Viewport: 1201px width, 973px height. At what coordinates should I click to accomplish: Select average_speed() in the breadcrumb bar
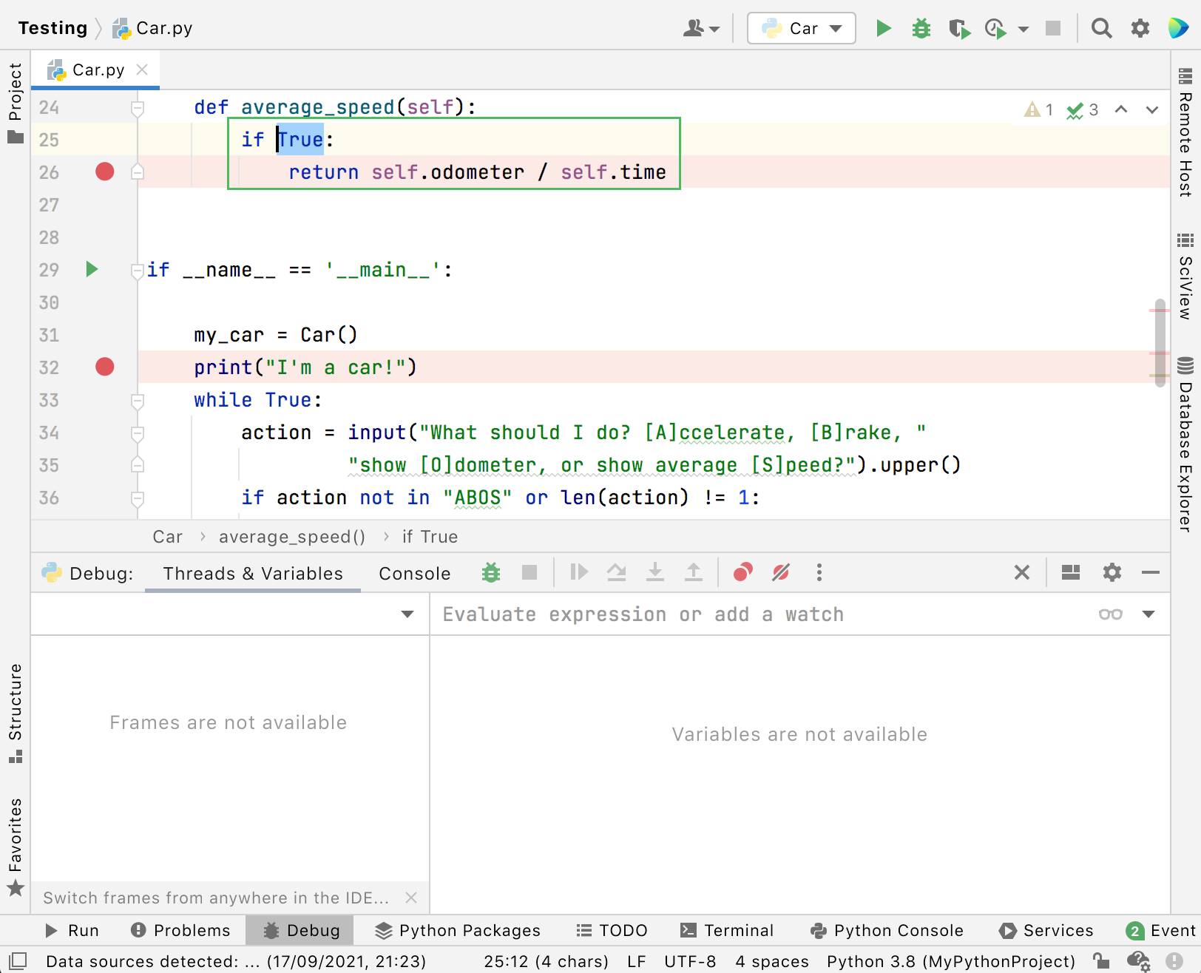click(291, 537)
